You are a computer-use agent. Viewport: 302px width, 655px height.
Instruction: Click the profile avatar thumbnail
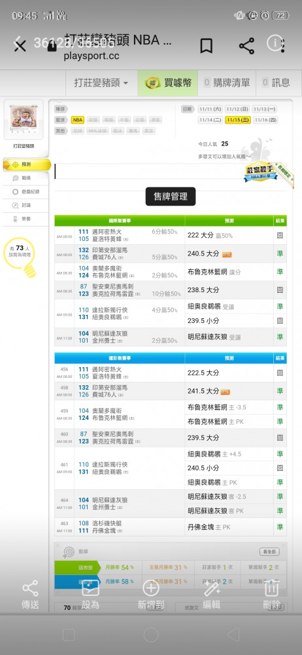[x=24, y=119]
